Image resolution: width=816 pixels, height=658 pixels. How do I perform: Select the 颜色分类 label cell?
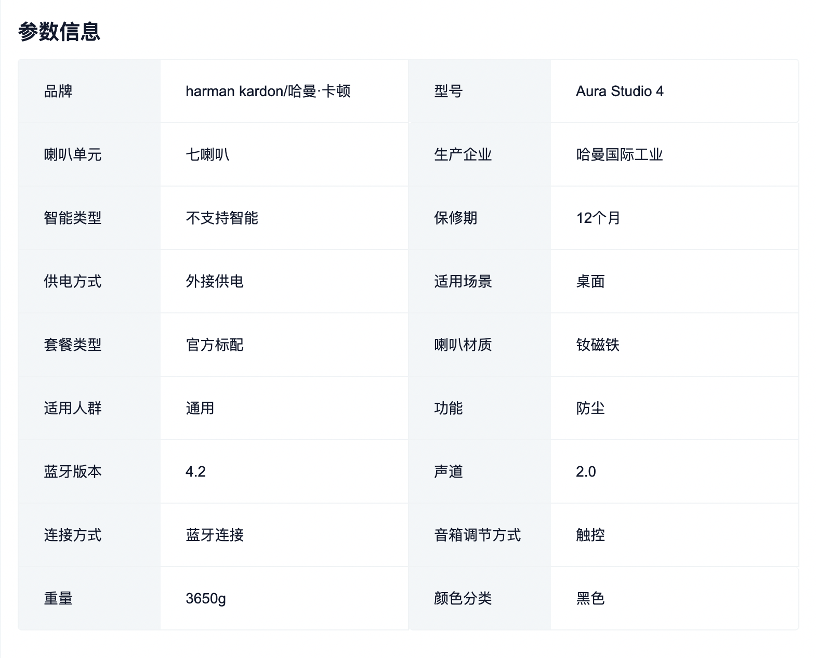(480, 599)
